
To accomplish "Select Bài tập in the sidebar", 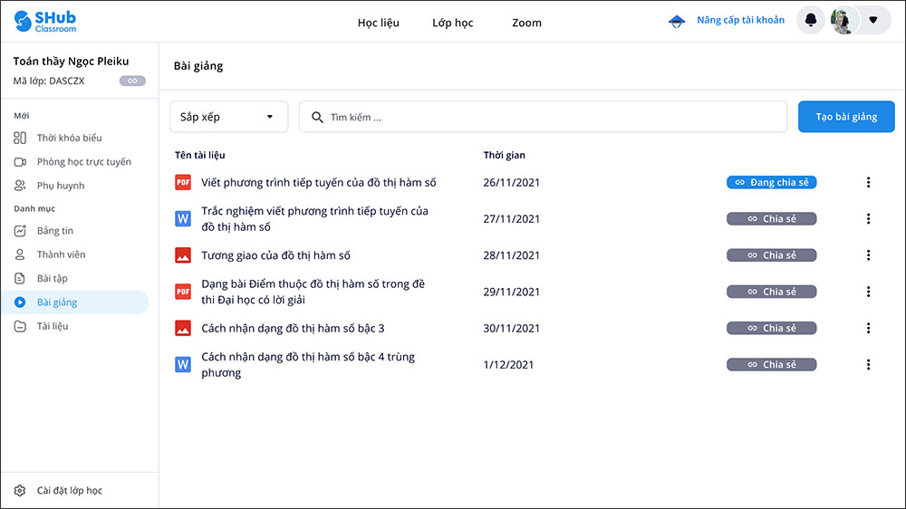I will pos(52,278).
